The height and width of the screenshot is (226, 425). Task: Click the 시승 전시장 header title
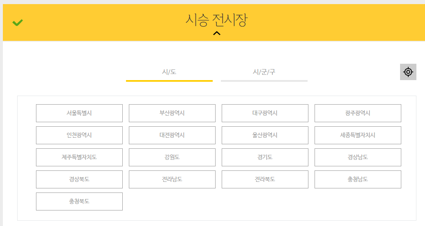[216, 20]
